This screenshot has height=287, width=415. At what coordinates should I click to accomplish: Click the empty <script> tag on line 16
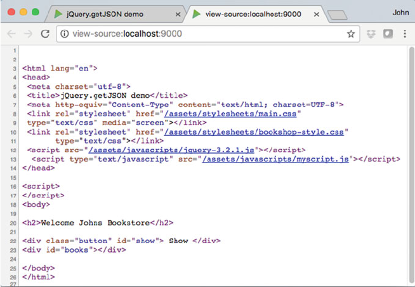click(41, 187)
